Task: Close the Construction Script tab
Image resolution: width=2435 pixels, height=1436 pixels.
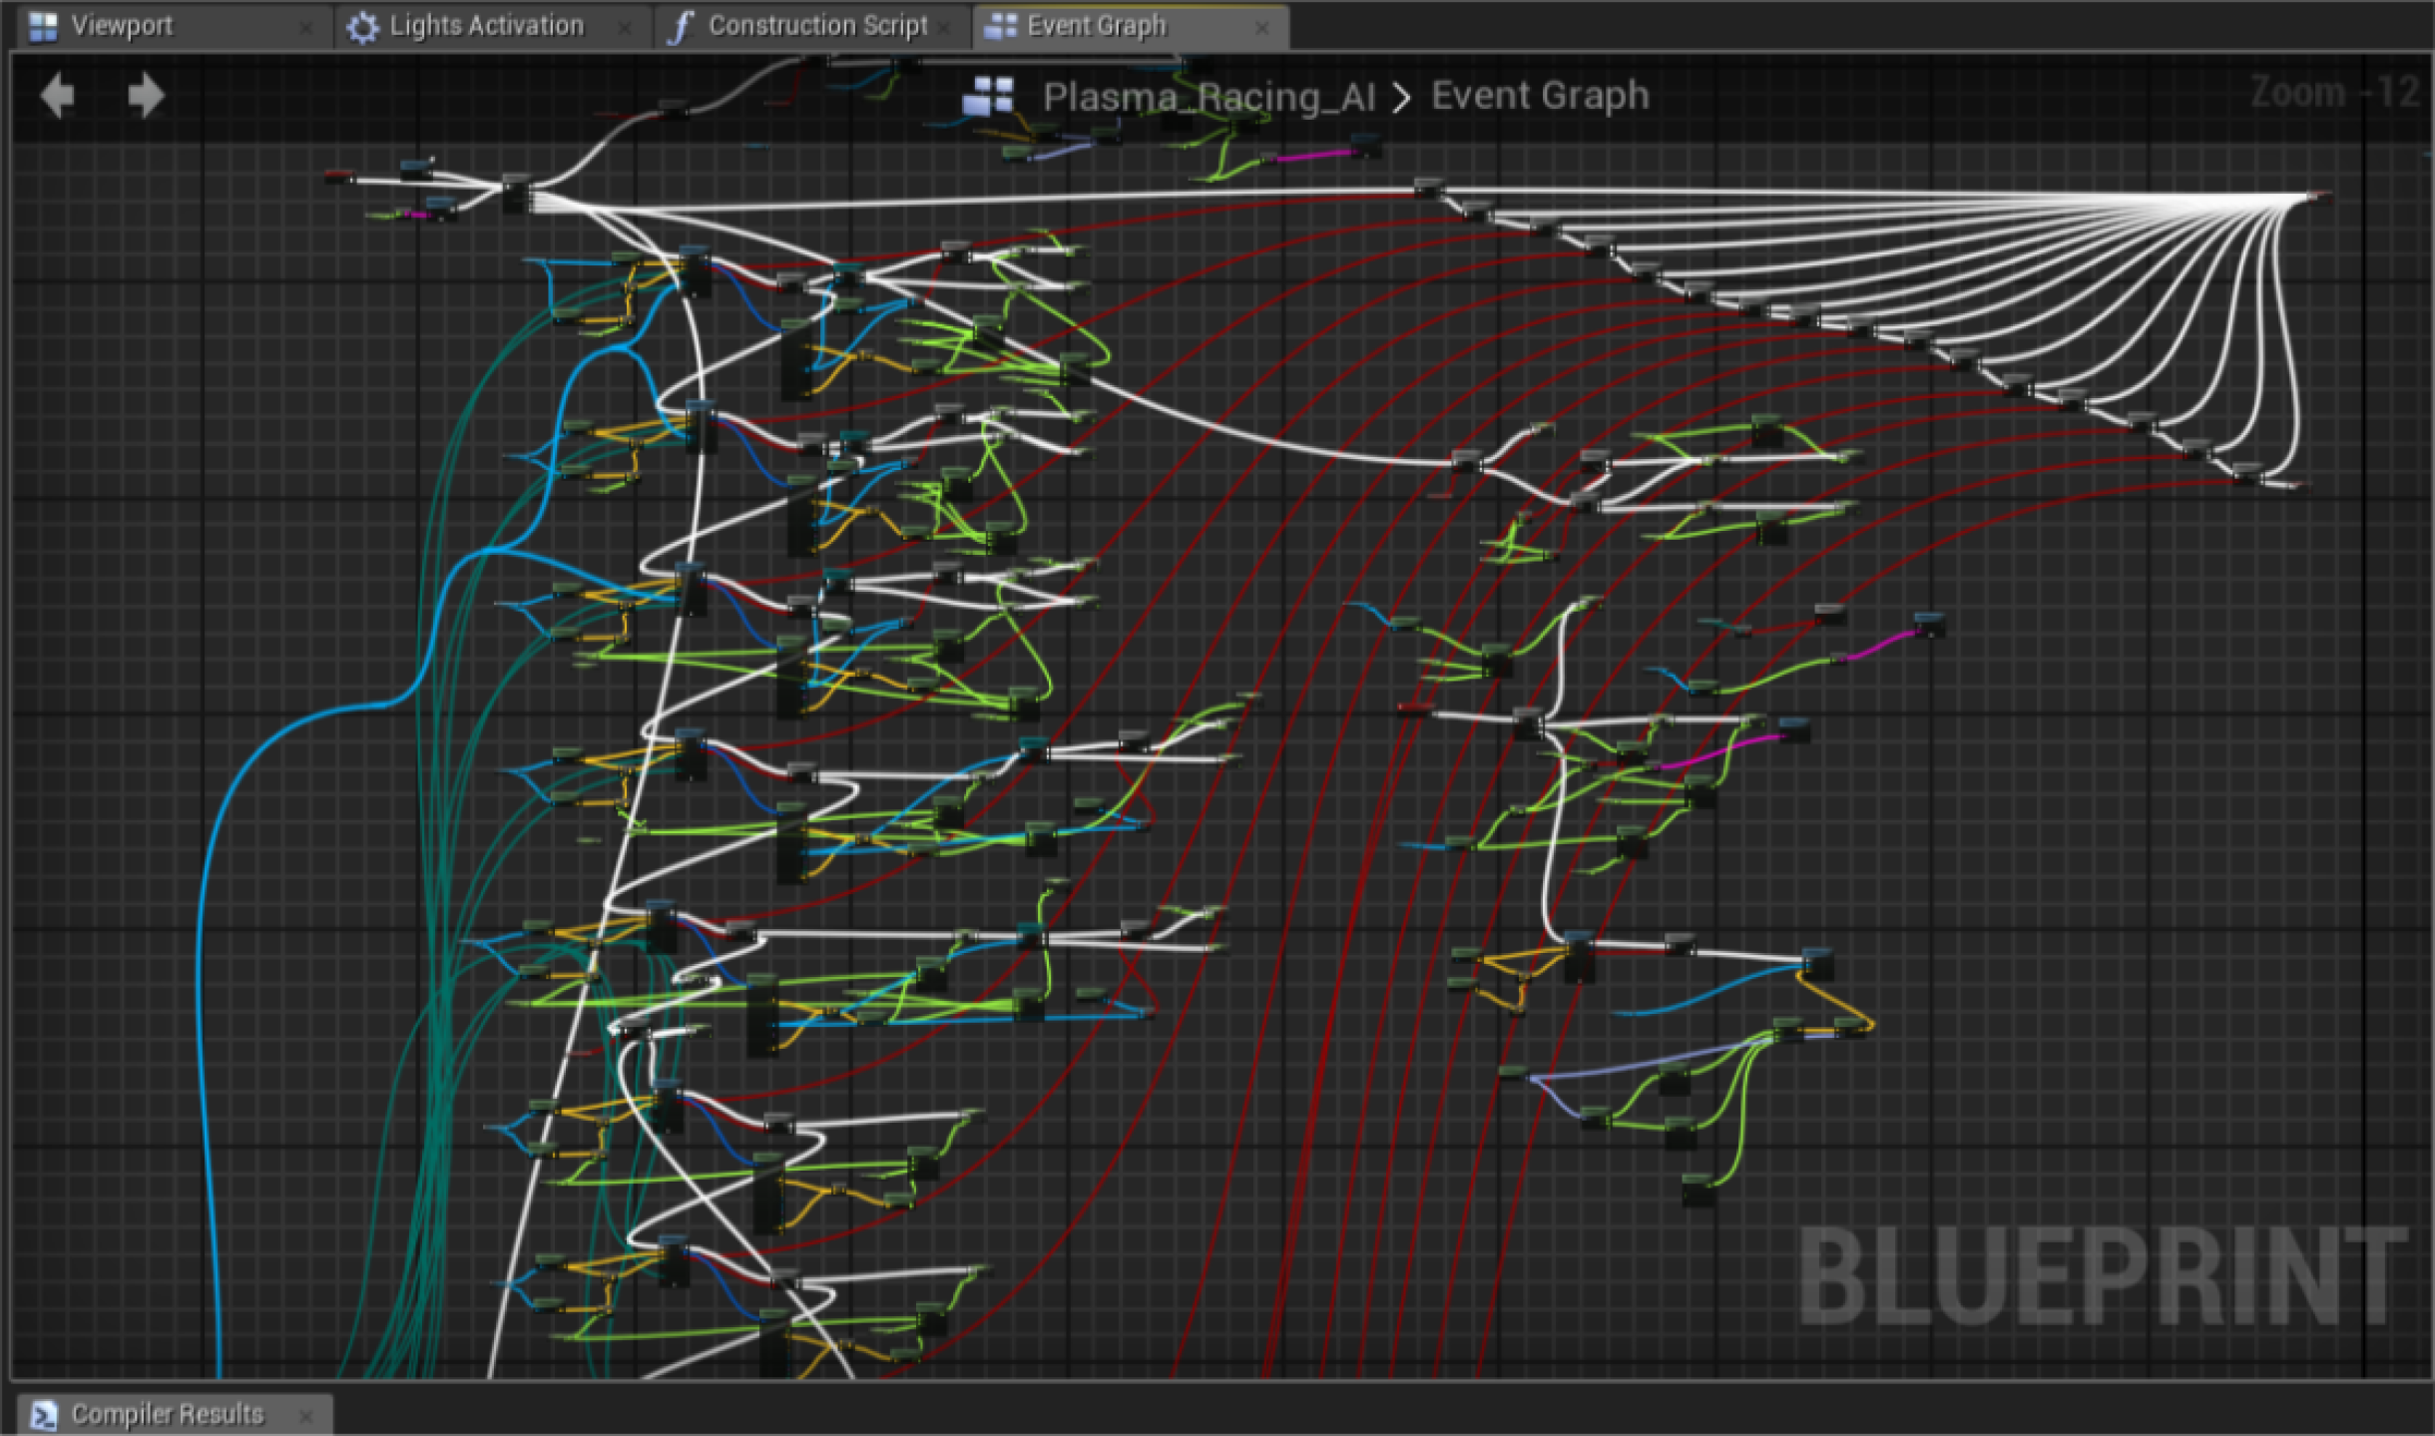Action: click(x=943, y=28)
